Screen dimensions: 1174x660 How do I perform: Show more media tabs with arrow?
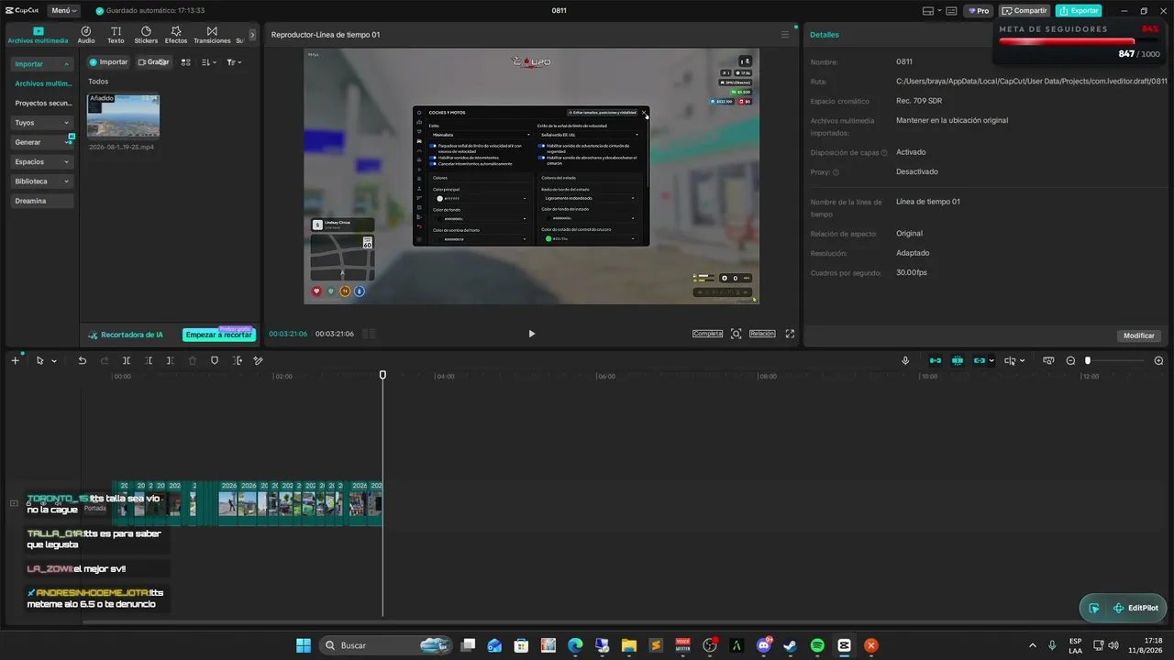coord(252,35)
